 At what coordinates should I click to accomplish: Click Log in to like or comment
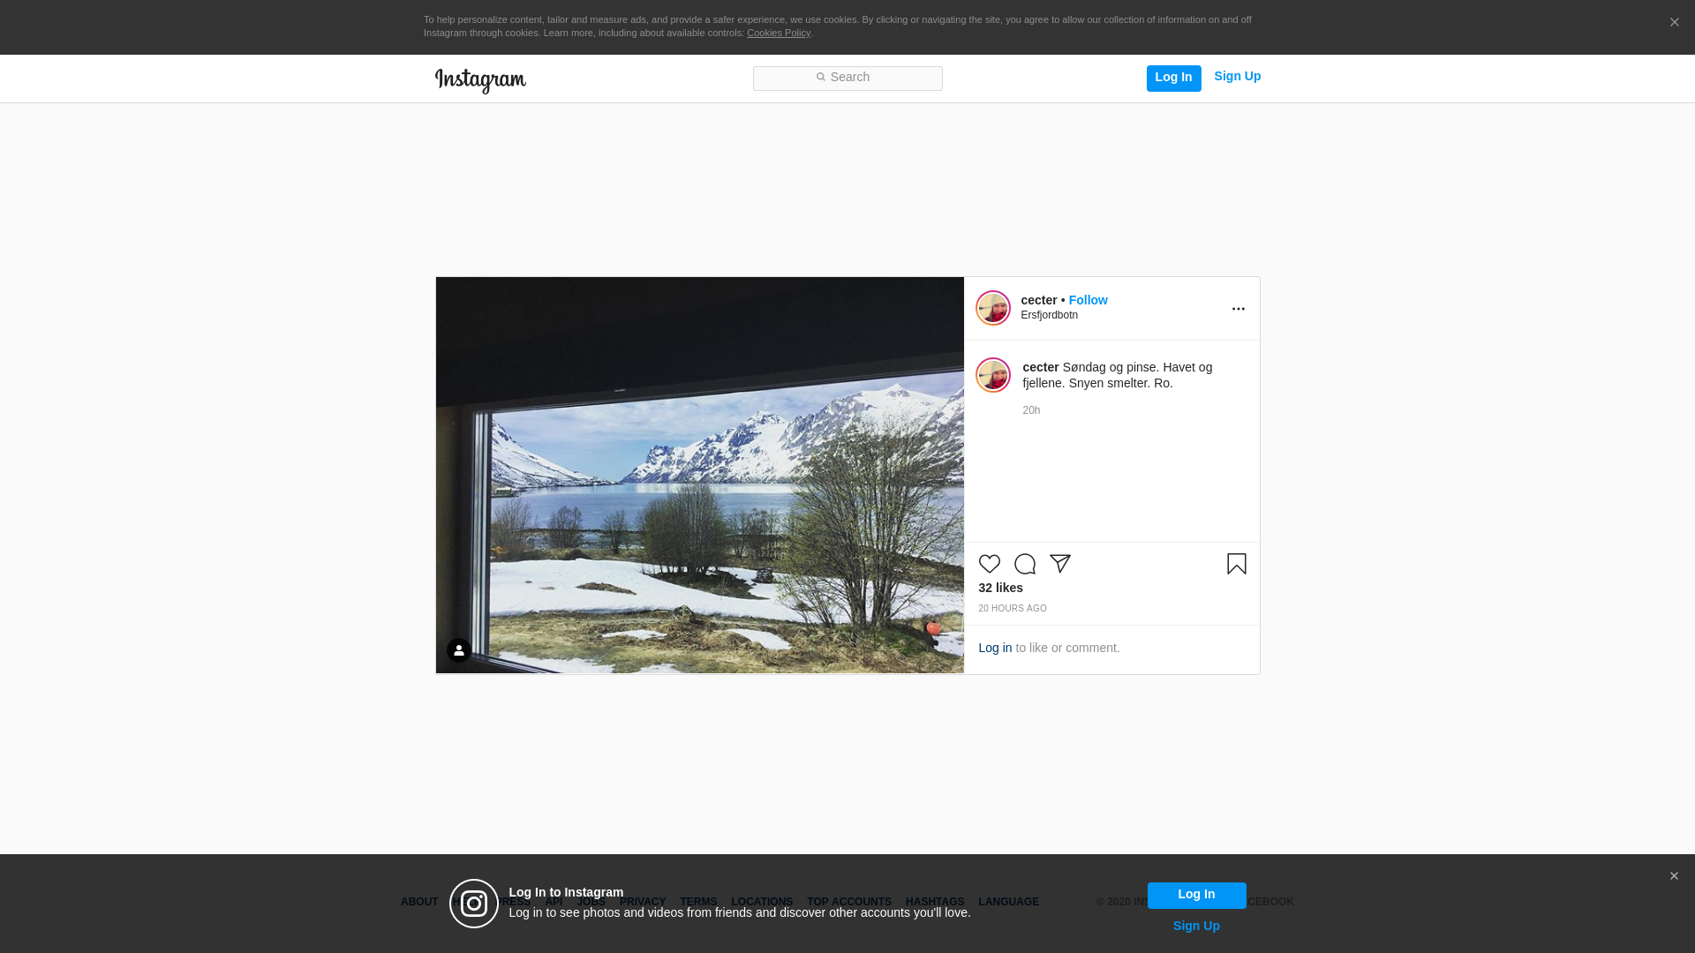[995, 648]
